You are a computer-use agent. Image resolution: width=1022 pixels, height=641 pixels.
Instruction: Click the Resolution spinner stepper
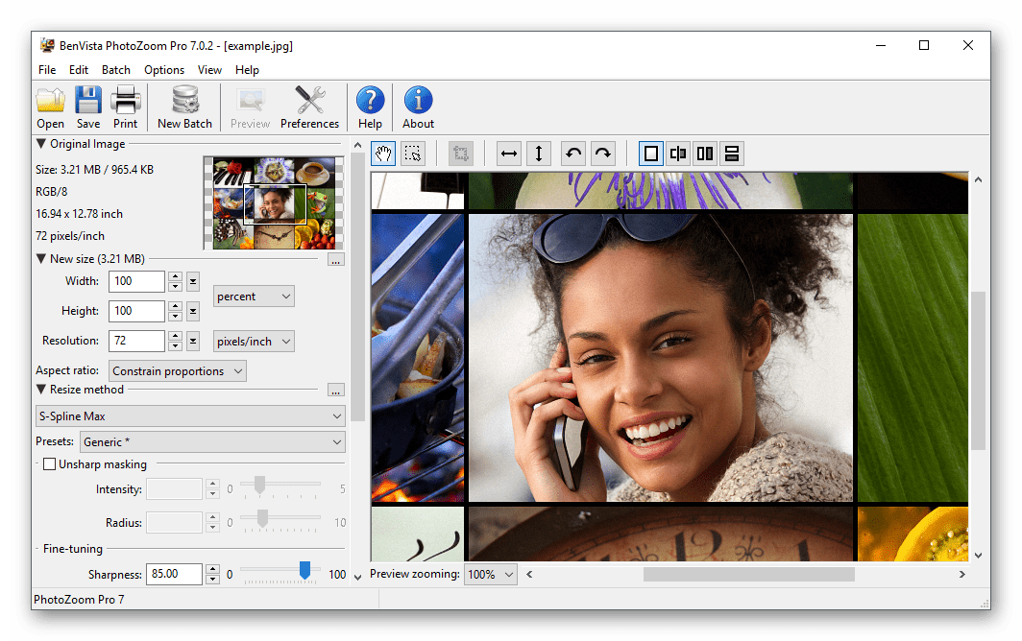(175, 341)
